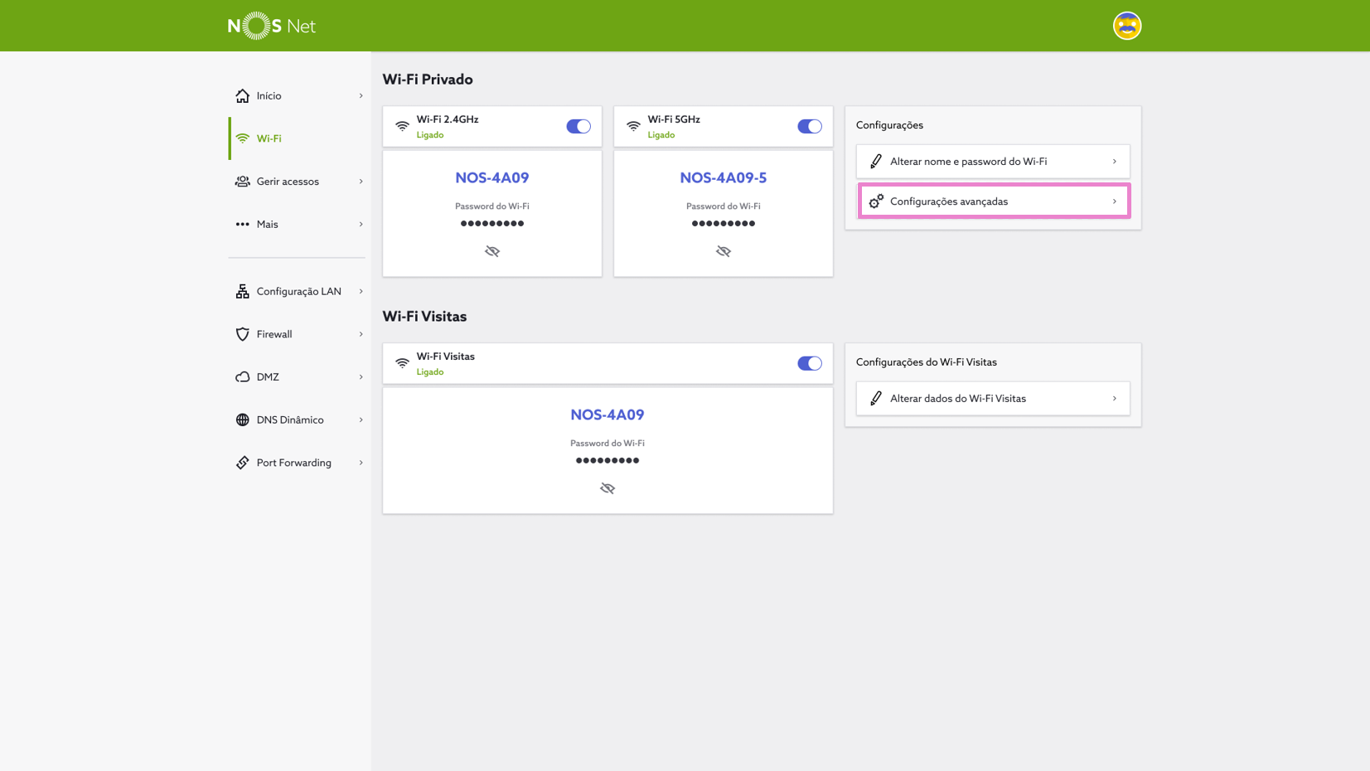Viewport: 1370px width, 771px height.
Task: Select the Wi-Fi menu item
Action: (298, 138)
